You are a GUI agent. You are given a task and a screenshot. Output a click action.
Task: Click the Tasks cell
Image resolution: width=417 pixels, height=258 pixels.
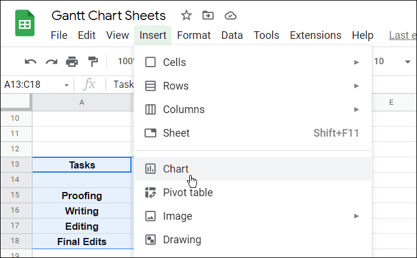[x=82, y=165]
